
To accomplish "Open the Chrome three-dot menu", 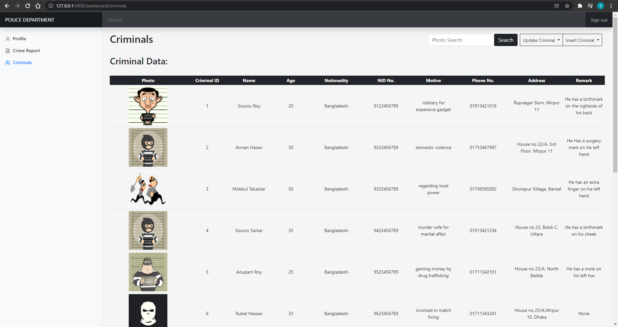I will [x=611, y=6].
